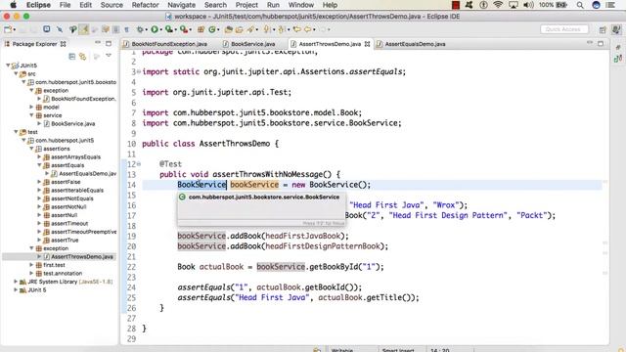
Task: Open the Debug button dropdown arrow
Action: 146,29
